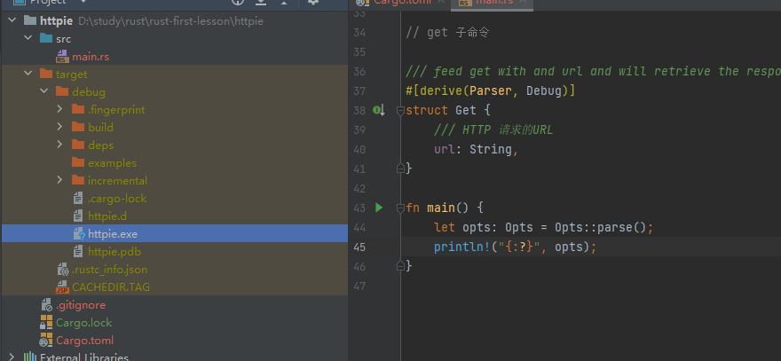Image resolution: width=781 pixels, height=361 pixels.
Task: Click the build folder icon
Action: tap(78, 128)
